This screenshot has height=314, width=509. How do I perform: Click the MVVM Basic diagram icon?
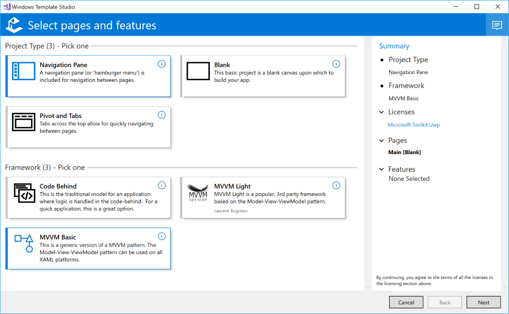(24, 243)
